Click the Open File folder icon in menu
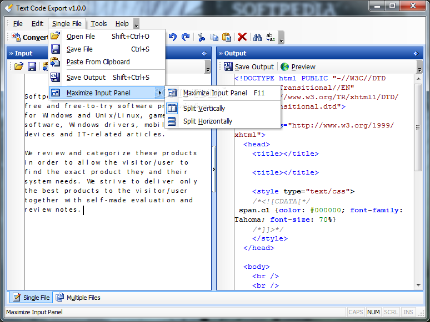430x322 pixels. click(x=55, y=36)
